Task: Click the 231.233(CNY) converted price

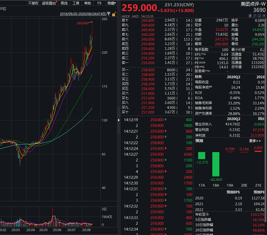Action: [x=179, y=5]
